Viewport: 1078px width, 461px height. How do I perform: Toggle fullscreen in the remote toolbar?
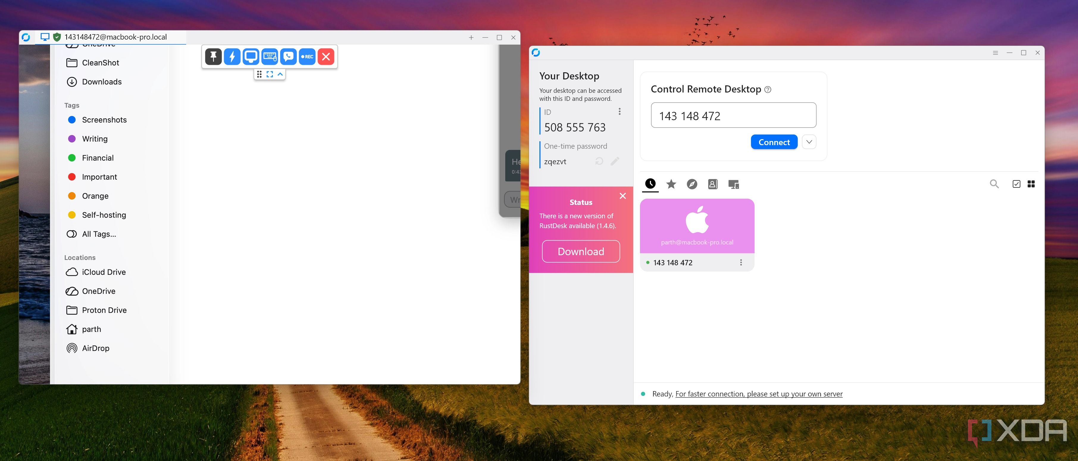tap(270, 74)
